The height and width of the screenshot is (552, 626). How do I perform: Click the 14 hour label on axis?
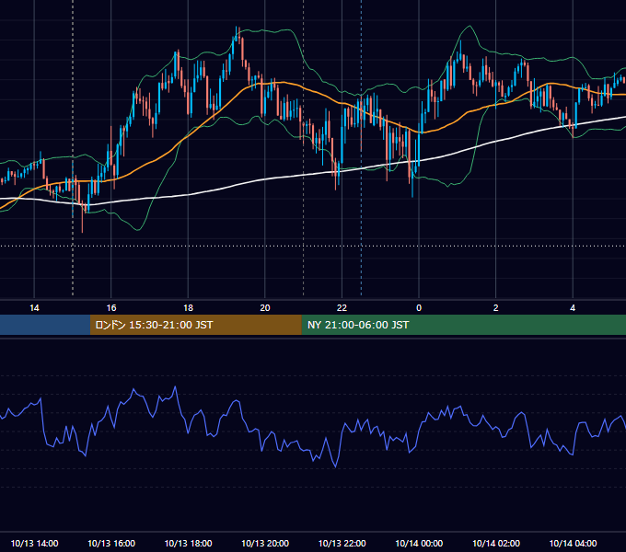pos(34,308)
